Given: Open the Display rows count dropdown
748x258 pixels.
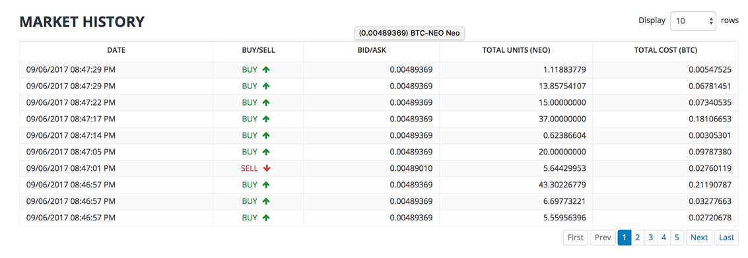Looking at the screenshot, I should (x=693, y=21).
